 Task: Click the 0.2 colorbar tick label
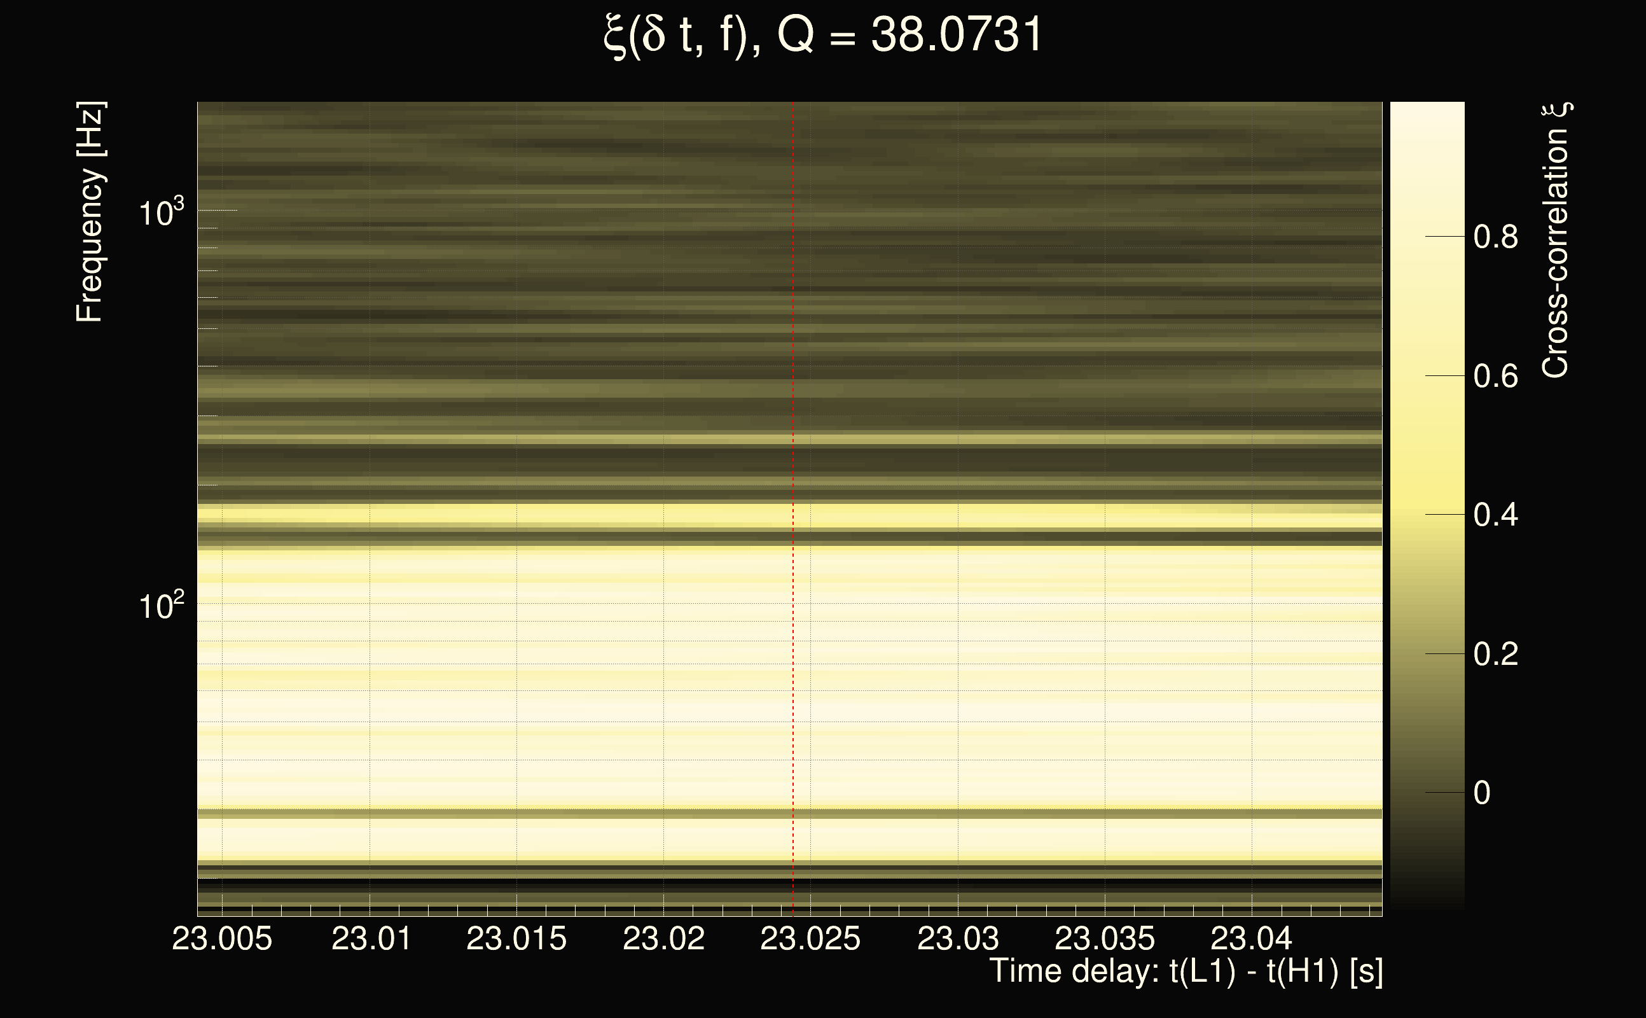coord(1495,654)
